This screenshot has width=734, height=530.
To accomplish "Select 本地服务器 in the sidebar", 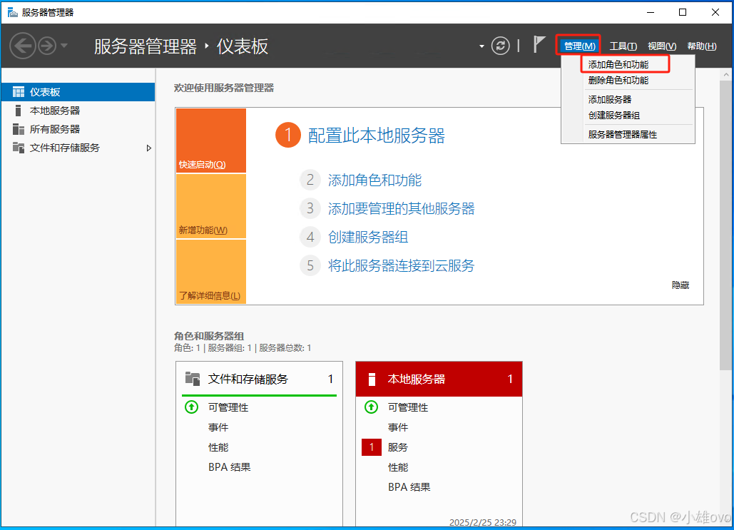I will (x=78, y=111).
